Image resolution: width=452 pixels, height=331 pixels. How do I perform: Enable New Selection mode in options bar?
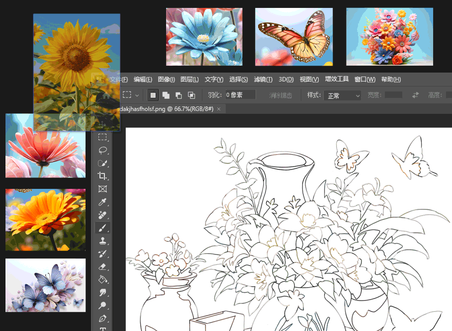[153, 95]
